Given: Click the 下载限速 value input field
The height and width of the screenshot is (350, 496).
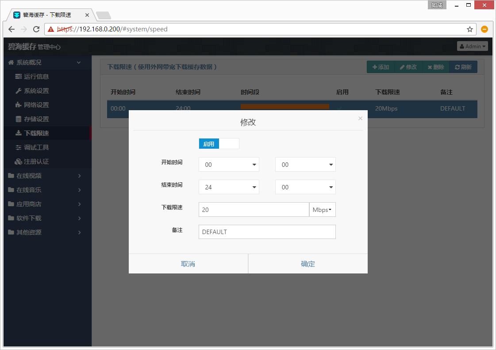Looking at the screenshot, I should pyautogui.click(x=254, y=210).
